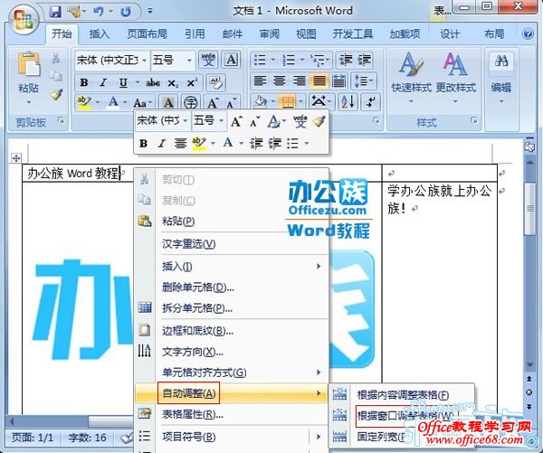Choose Borders and Shading (边框和底纹)
Image resolution: width=543 pixels, height=453 pixels.
[x=231, y=331]
